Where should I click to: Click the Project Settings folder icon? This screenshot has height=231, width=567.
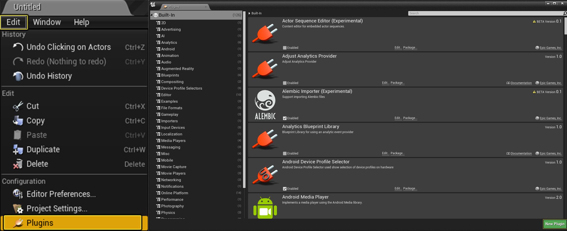click(x=18, y=208)
